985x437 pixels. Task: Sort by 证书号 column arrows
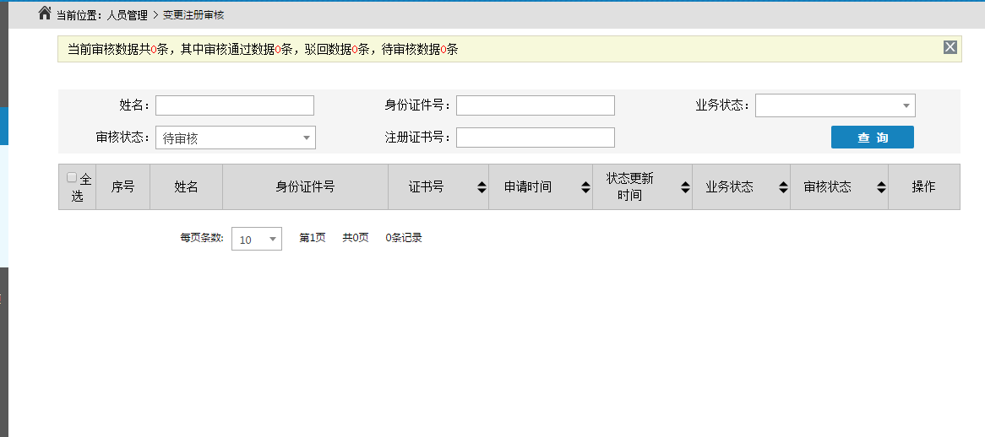pyautogui.click(x=482, y=187)
